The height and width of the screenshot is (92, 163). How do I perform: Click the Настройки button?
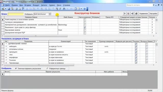pyautogui.click(x=153, y=14)
